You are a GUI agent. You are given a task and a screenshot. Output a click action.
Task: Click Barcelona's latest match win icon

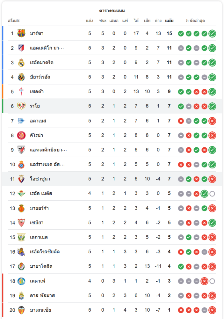pyautogui.click(x=212, y=33)
